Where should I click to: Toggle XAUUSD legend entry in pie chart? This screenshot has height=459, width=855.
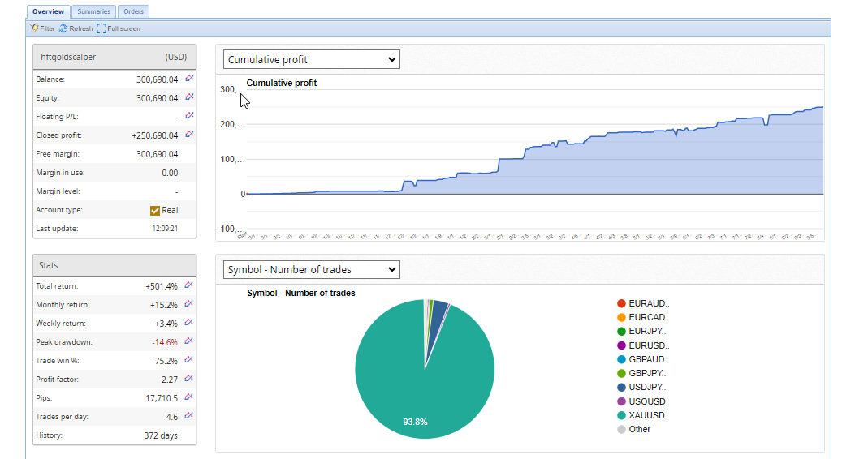coord(647,415)
